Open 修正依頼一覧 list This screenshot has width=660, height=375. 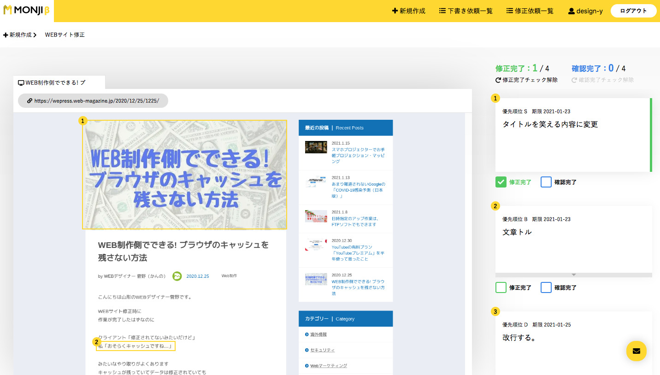tap(530, 11)
